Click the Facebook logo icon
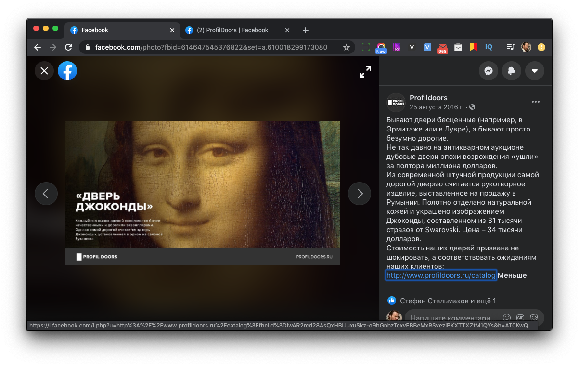This screenshot has height=366, width=579. pyautogui.click(x=67, y=71)
